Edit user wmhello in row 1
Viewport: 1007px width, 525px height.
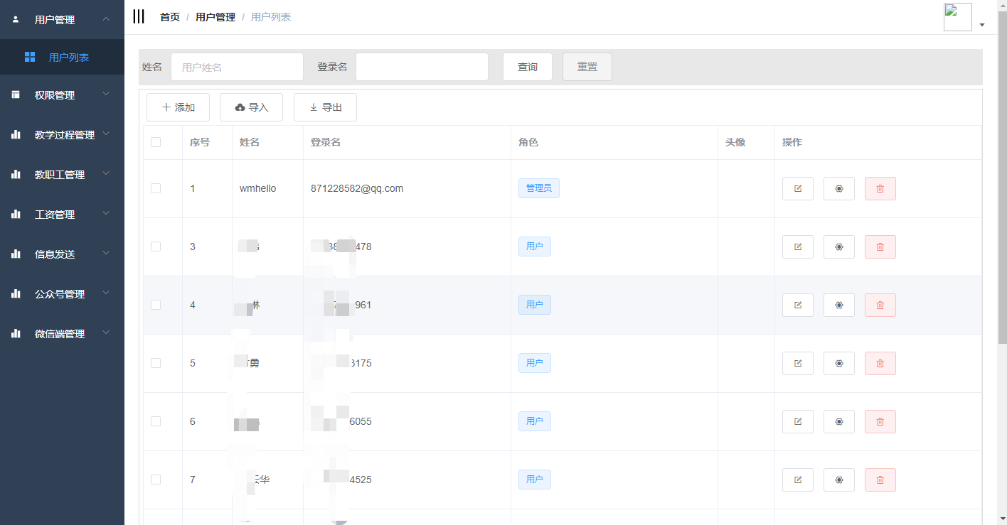(x=798, y=188)
